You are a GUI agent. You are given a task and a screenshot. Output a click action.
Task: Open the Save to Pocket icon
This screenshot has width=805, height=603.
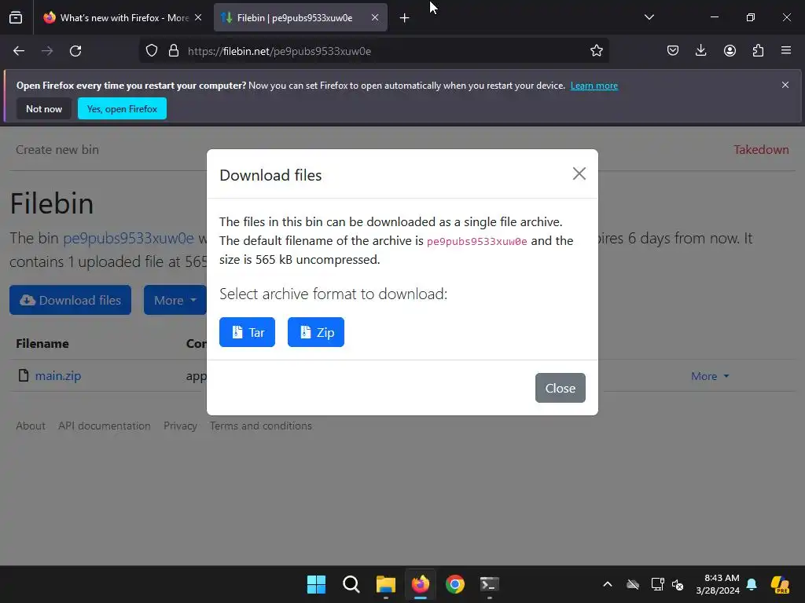(x=673, y=50)
